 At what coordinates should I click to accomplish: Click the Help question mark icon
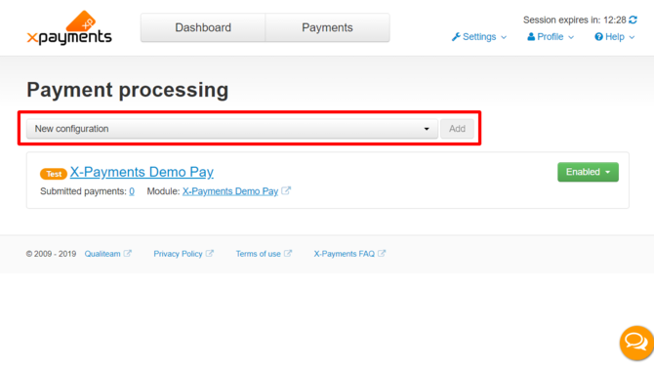click(598, 37)
